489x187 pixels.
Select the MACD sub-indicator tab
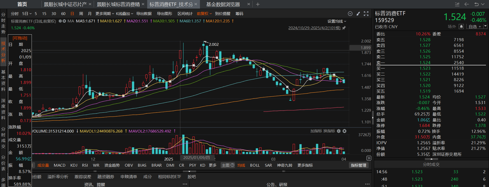click(x=60, y=165)
